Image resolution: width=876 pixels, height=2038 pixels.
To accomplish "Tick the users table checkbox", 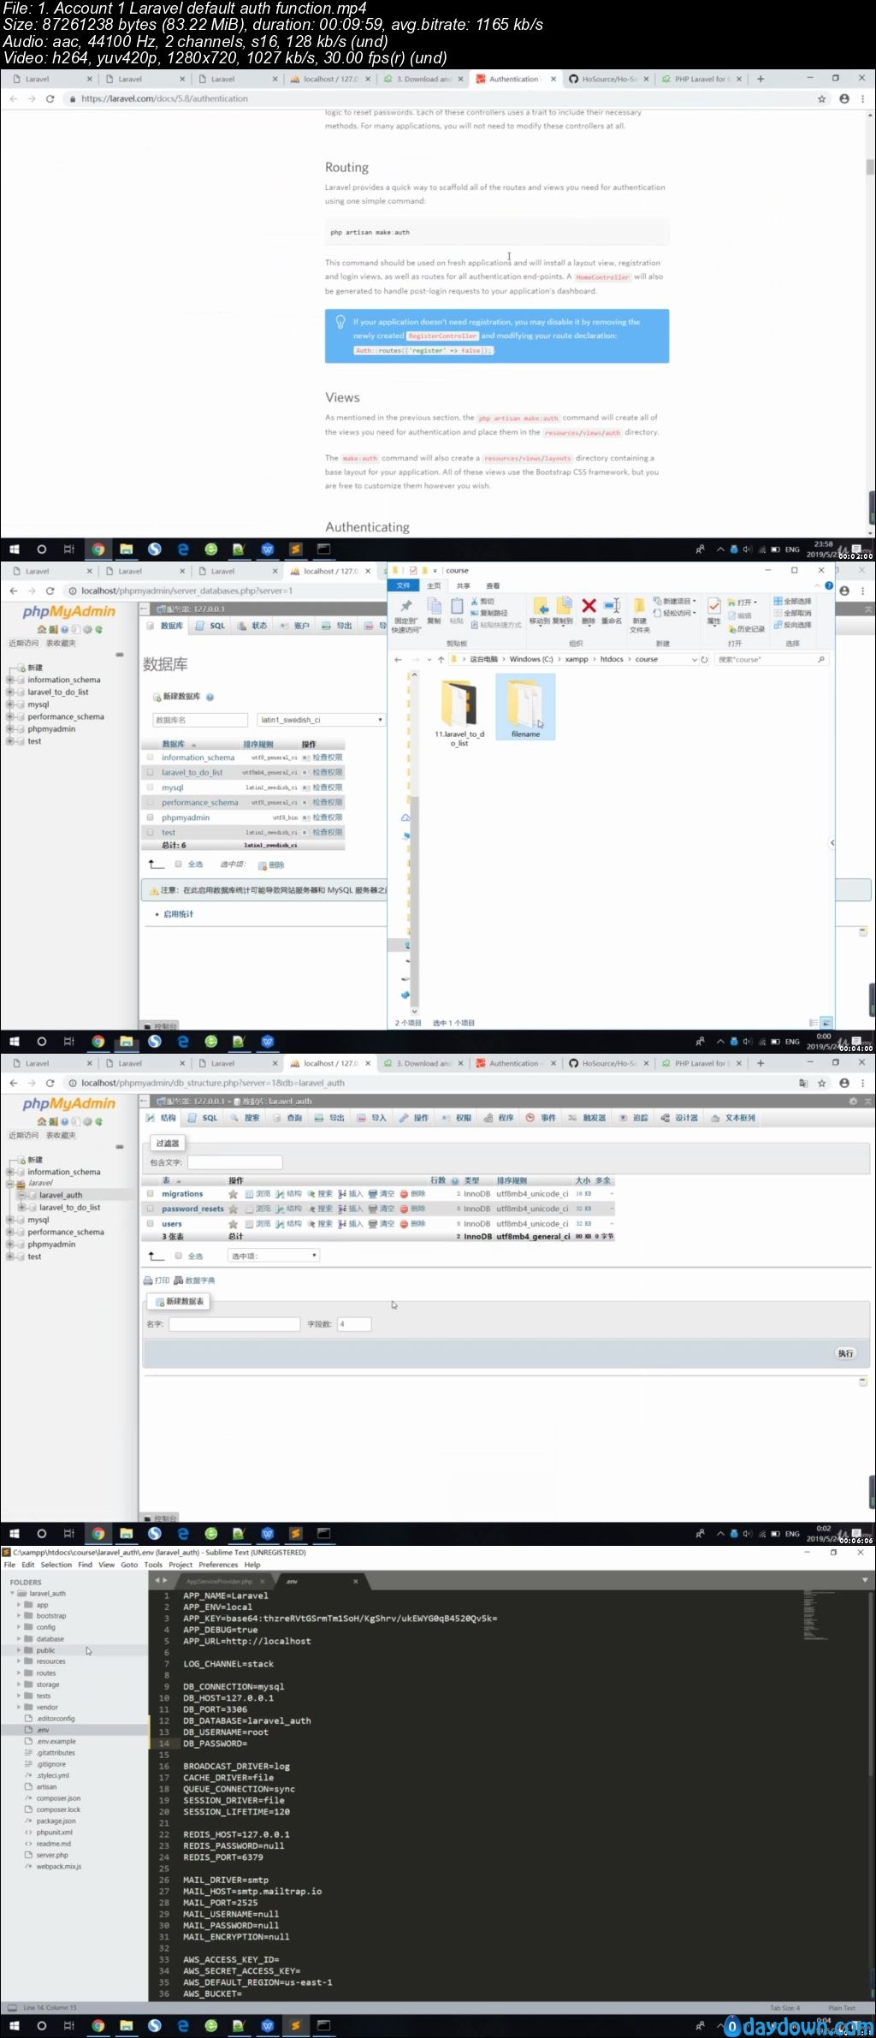I will 151,1224.
